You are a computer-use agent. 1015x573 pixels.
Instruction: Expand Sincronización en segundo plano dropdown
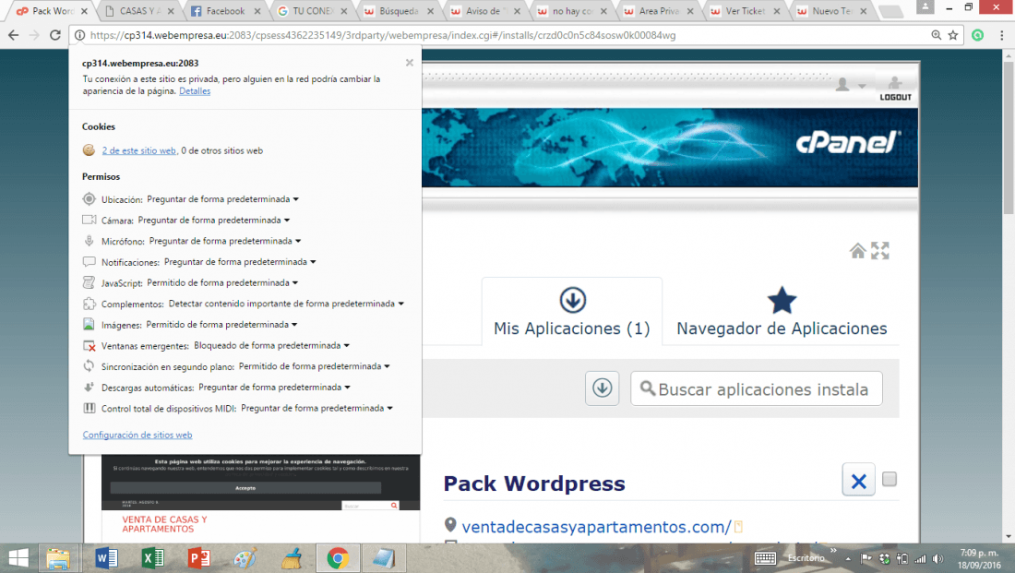315,366
